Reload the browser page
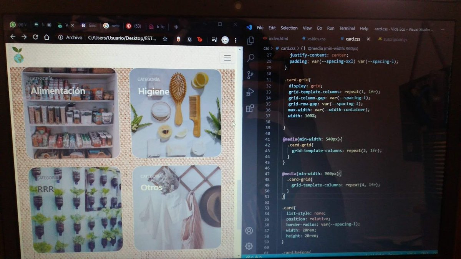Viewport: 461px width, 259px height. [35, 37]
